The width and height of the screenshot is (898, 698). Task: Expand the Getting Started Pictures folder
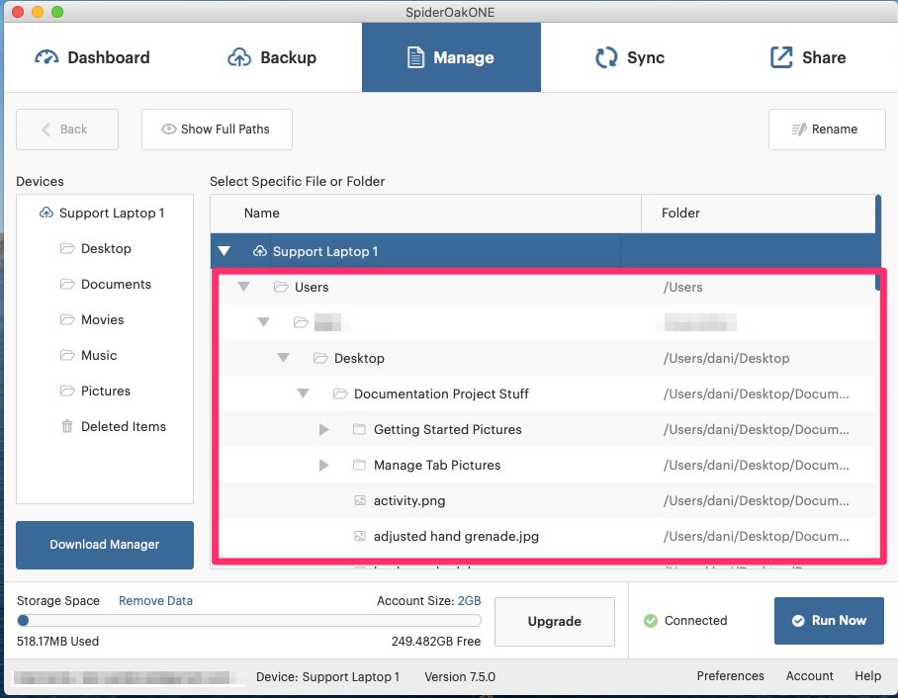pos(323,430)
